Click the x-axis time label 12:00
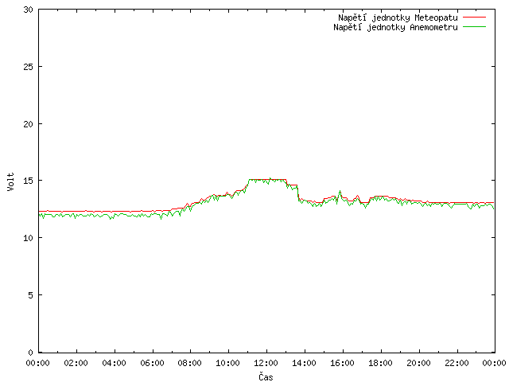 pyautogui.click(x=266, y=363)
